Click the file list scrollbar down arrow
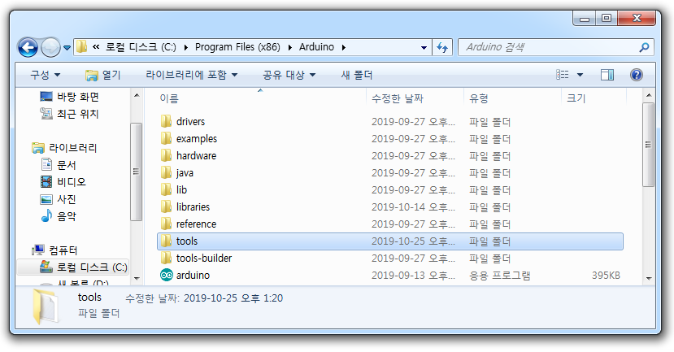Viewport: 674px width, 352px height. (x=649, y=279)
